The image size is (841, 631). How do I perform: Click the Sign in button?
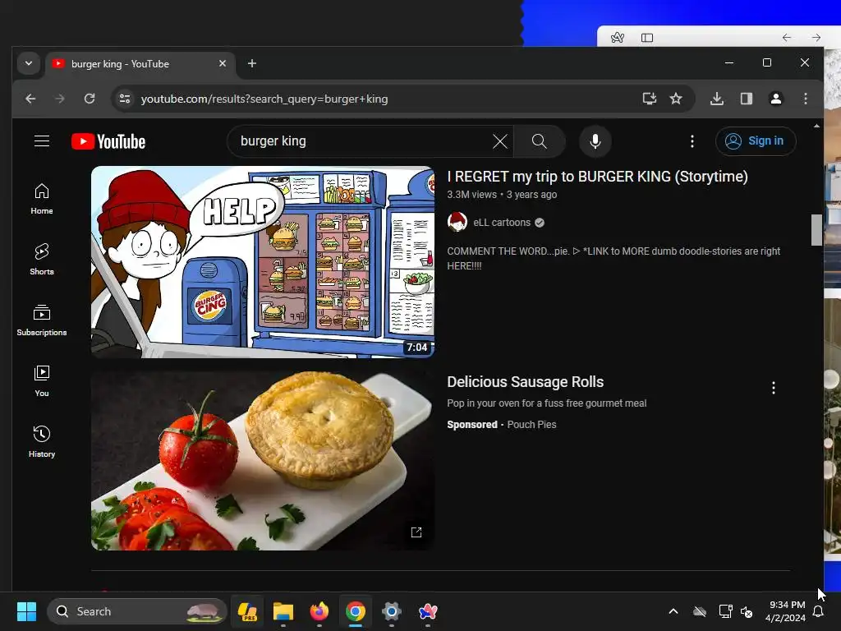[x=756, y=141]
